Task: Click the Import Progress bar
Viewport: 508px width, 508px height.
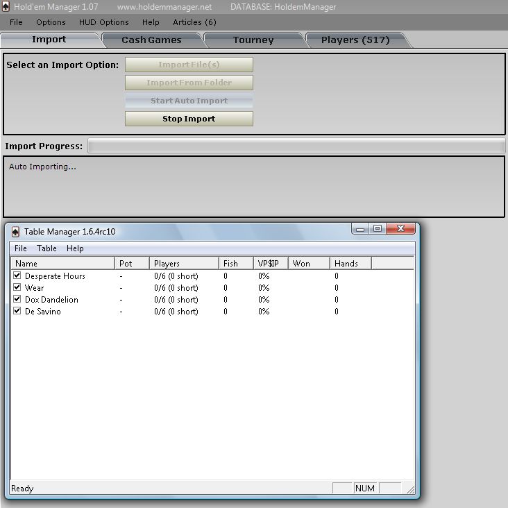Action: [296, 146]
